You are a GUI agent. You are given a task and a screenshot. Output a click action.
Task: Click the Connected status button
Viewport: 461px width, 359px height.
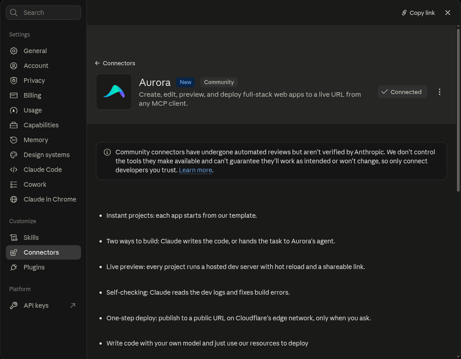pyautogui.click(x=402, y=92)
